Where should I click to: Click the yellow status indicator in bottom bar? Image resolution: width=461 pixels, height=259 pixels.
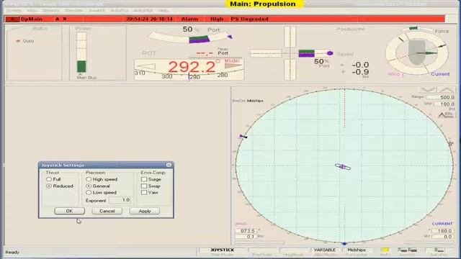point(385,250)
